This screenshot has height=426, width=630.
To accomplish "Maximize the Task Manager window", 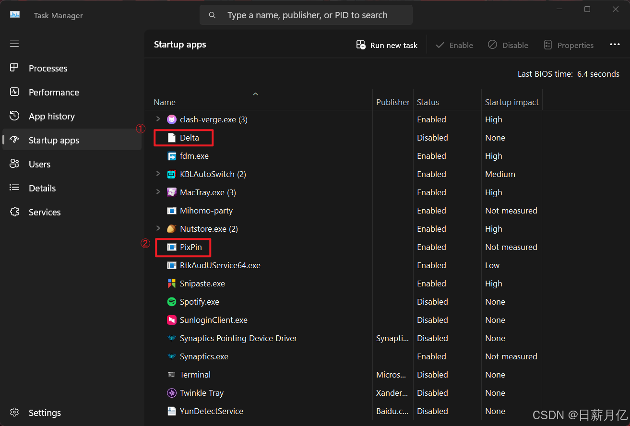I will 587,9.
